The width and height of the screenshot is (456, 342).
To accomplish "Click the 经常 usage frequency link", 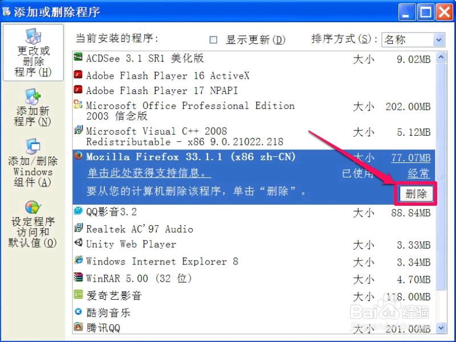I will point(419,173).
